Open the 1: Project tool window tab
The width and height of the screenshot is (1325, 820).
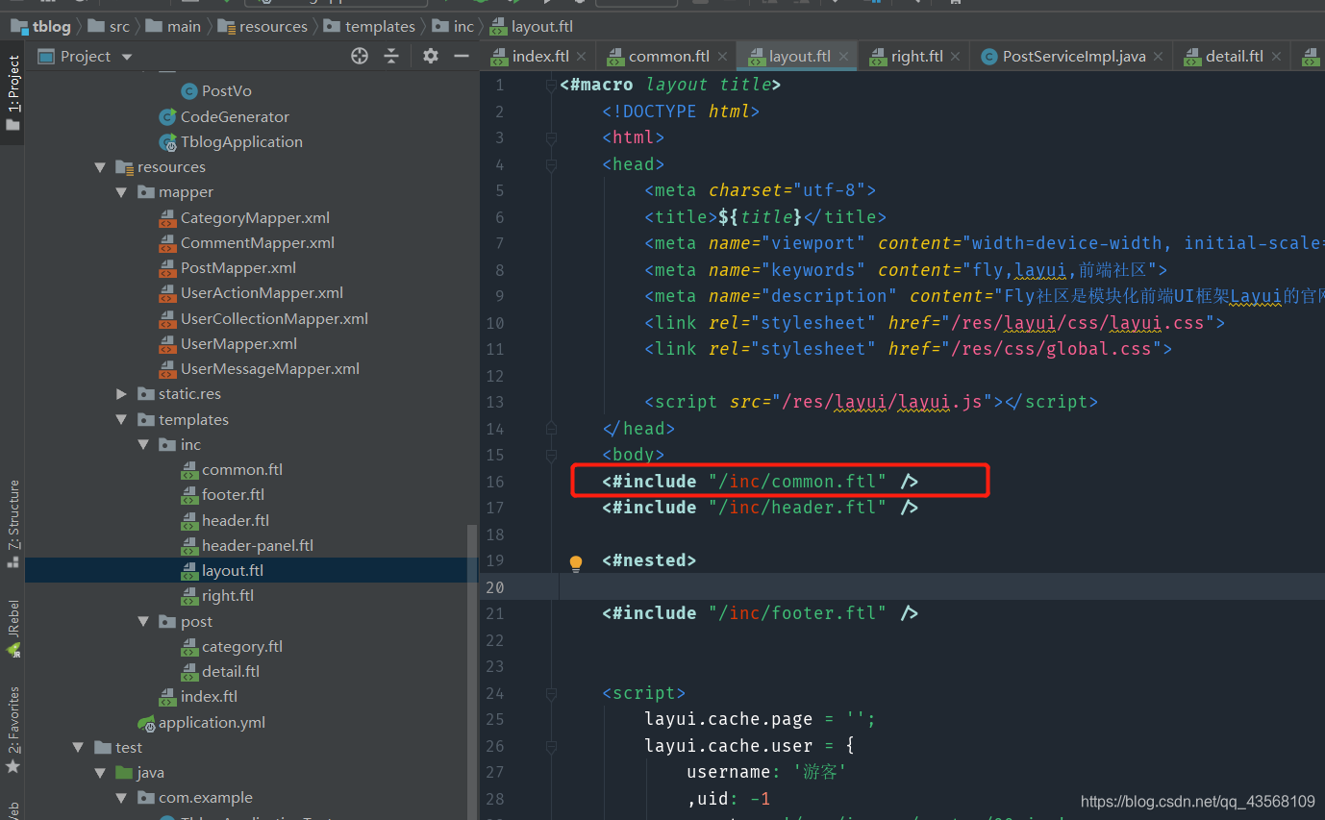tap(12, 95)
